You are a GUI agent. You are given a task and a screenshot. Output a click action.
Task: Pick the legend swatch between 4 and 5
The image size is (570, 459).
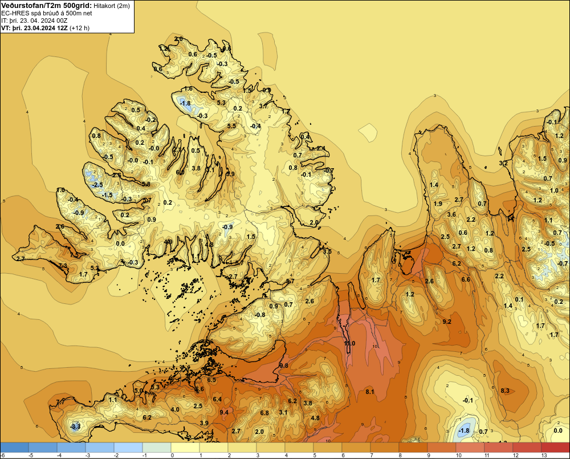point(299,447)
